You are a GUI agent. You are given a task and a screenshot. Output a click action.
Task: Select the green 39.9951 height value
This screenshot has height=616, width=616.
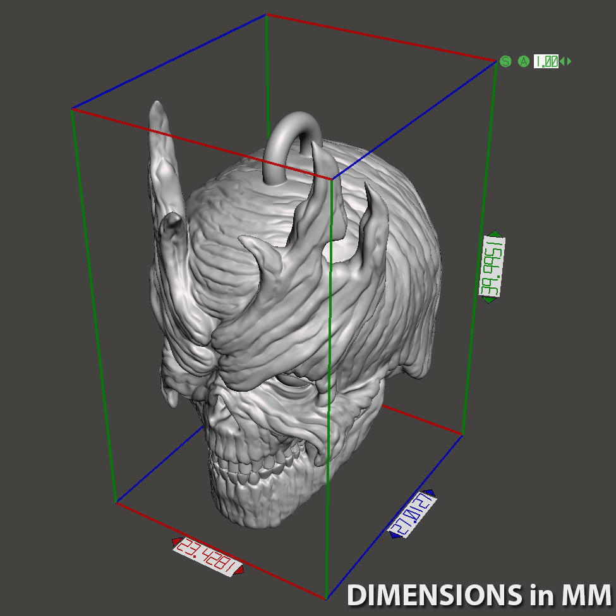coord(492,267)
